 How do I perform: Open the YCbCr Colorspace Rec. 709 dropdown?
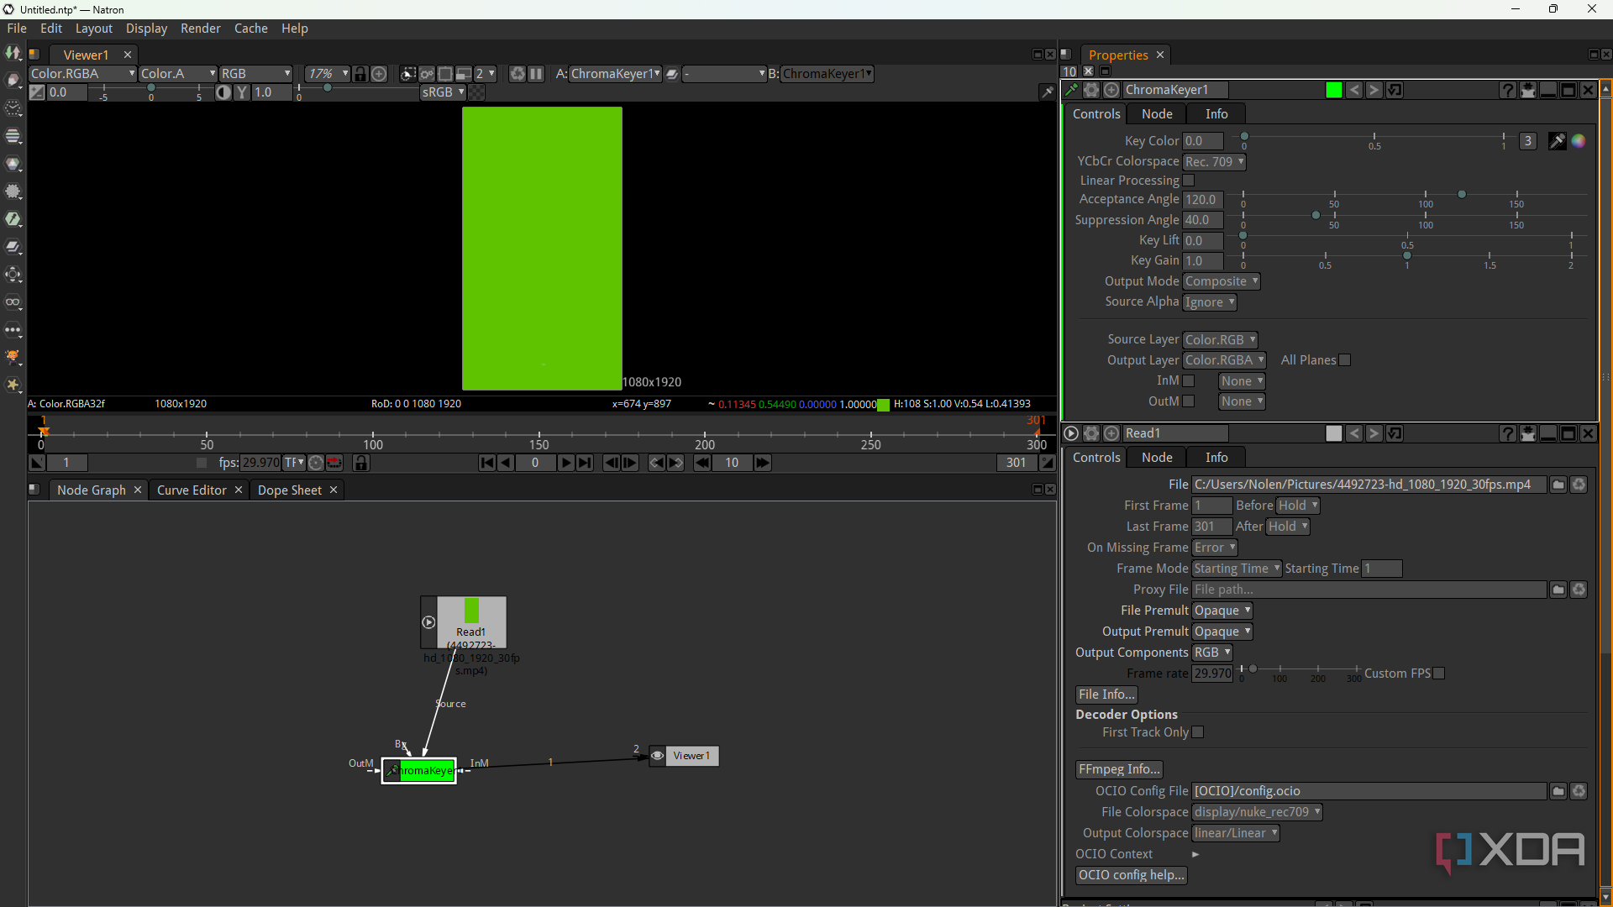coord(1214,161)
